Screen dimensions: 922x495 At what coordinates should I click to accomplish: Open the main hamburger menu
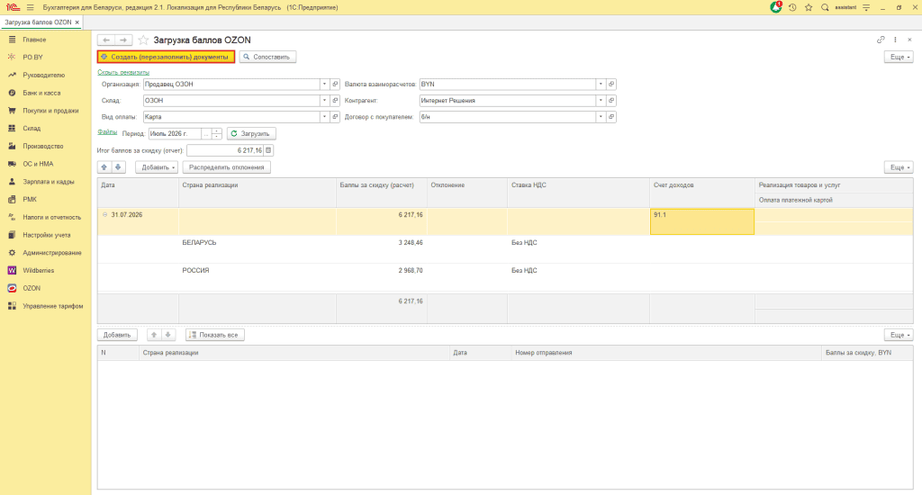pos(31,7)
